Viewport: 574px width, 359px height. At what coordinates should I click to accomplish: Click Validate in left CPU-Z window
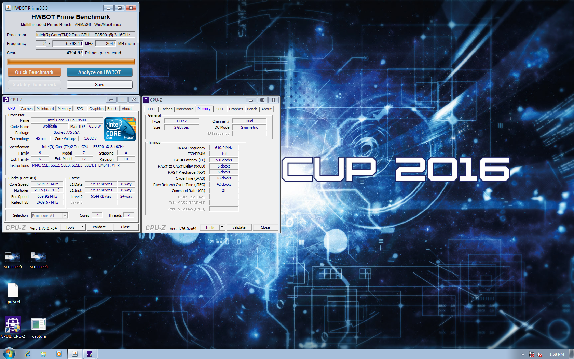(99, 227)
